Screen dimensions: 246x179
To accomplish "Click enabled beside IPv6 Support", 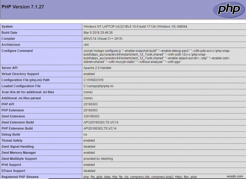I will 88,165.
